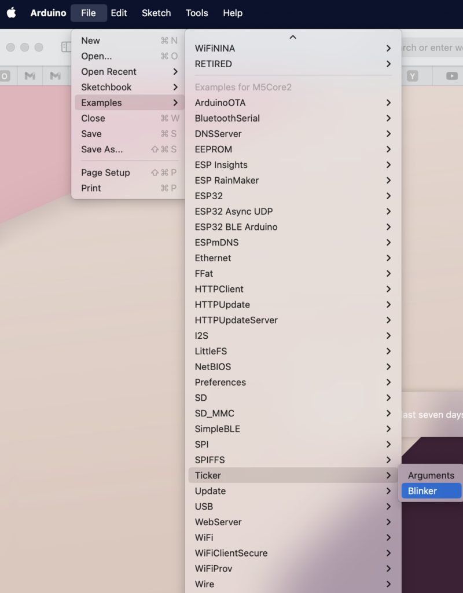Open the Arduino application menu
The image size is (463, 593).
(49, 13)
